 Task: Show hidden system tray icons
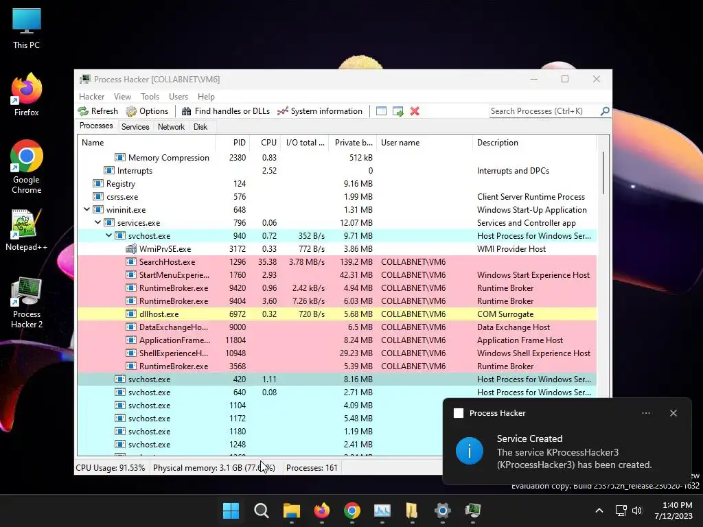coord(599,511)
